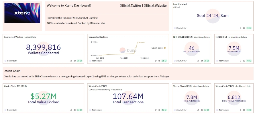The image size is (255, 115).
Task: Open author handle on Connected Wallets chart card
Action: tap(97, 61)
